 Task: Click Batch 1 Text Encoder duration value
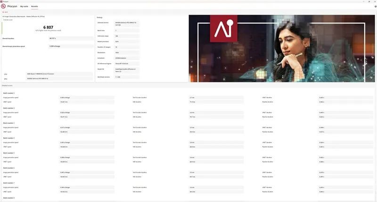click(216, 98)
